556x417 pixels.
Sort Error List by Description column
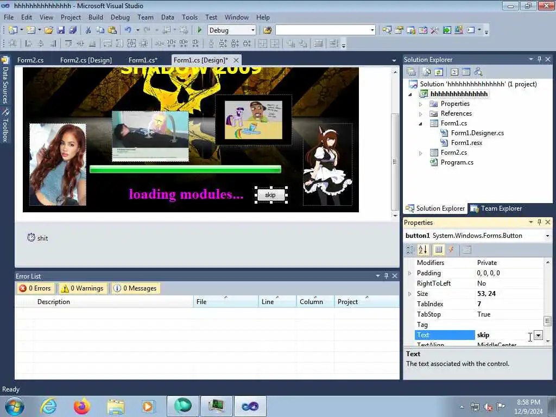104,302
